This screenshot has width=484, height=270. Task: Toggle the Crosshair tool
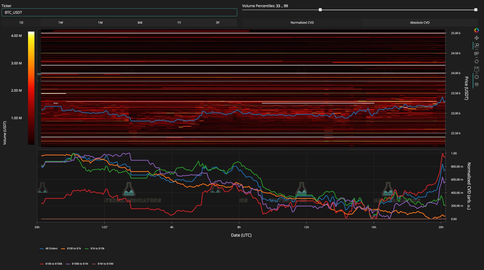click(x=476, y=77)
